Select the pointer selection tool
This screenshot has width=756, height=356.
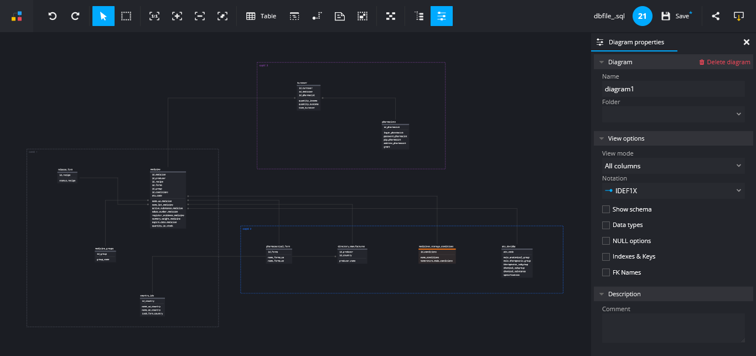(103, 16)
